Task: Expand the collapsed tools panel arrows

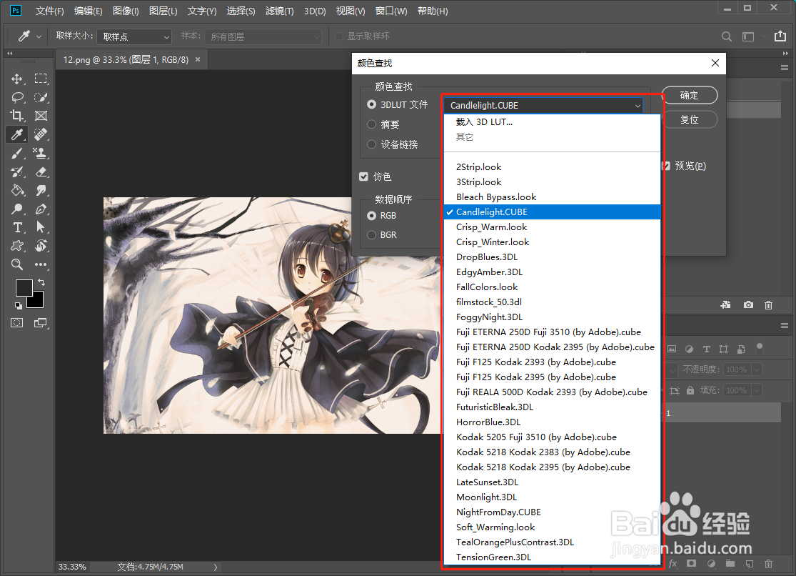Action: point(10,53)
